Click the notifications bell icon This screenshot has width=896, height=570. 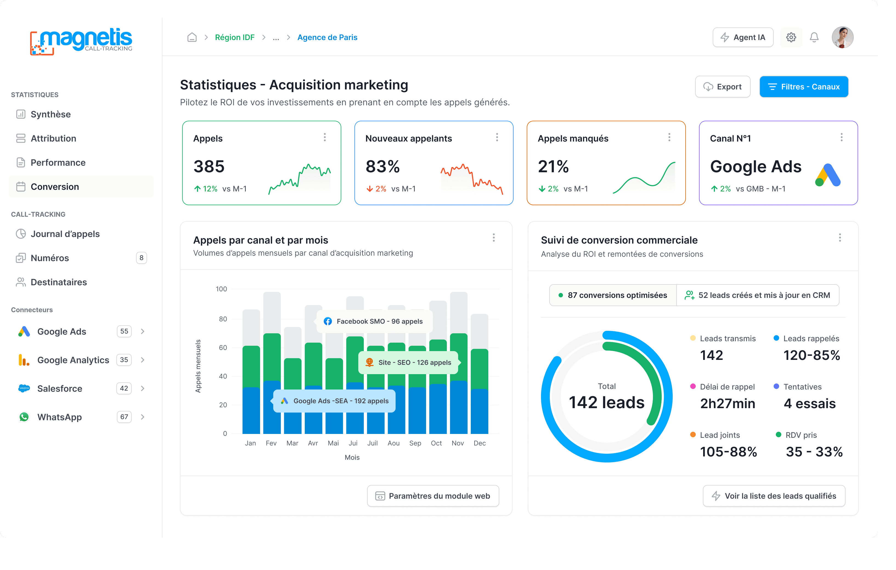[814, 37]
